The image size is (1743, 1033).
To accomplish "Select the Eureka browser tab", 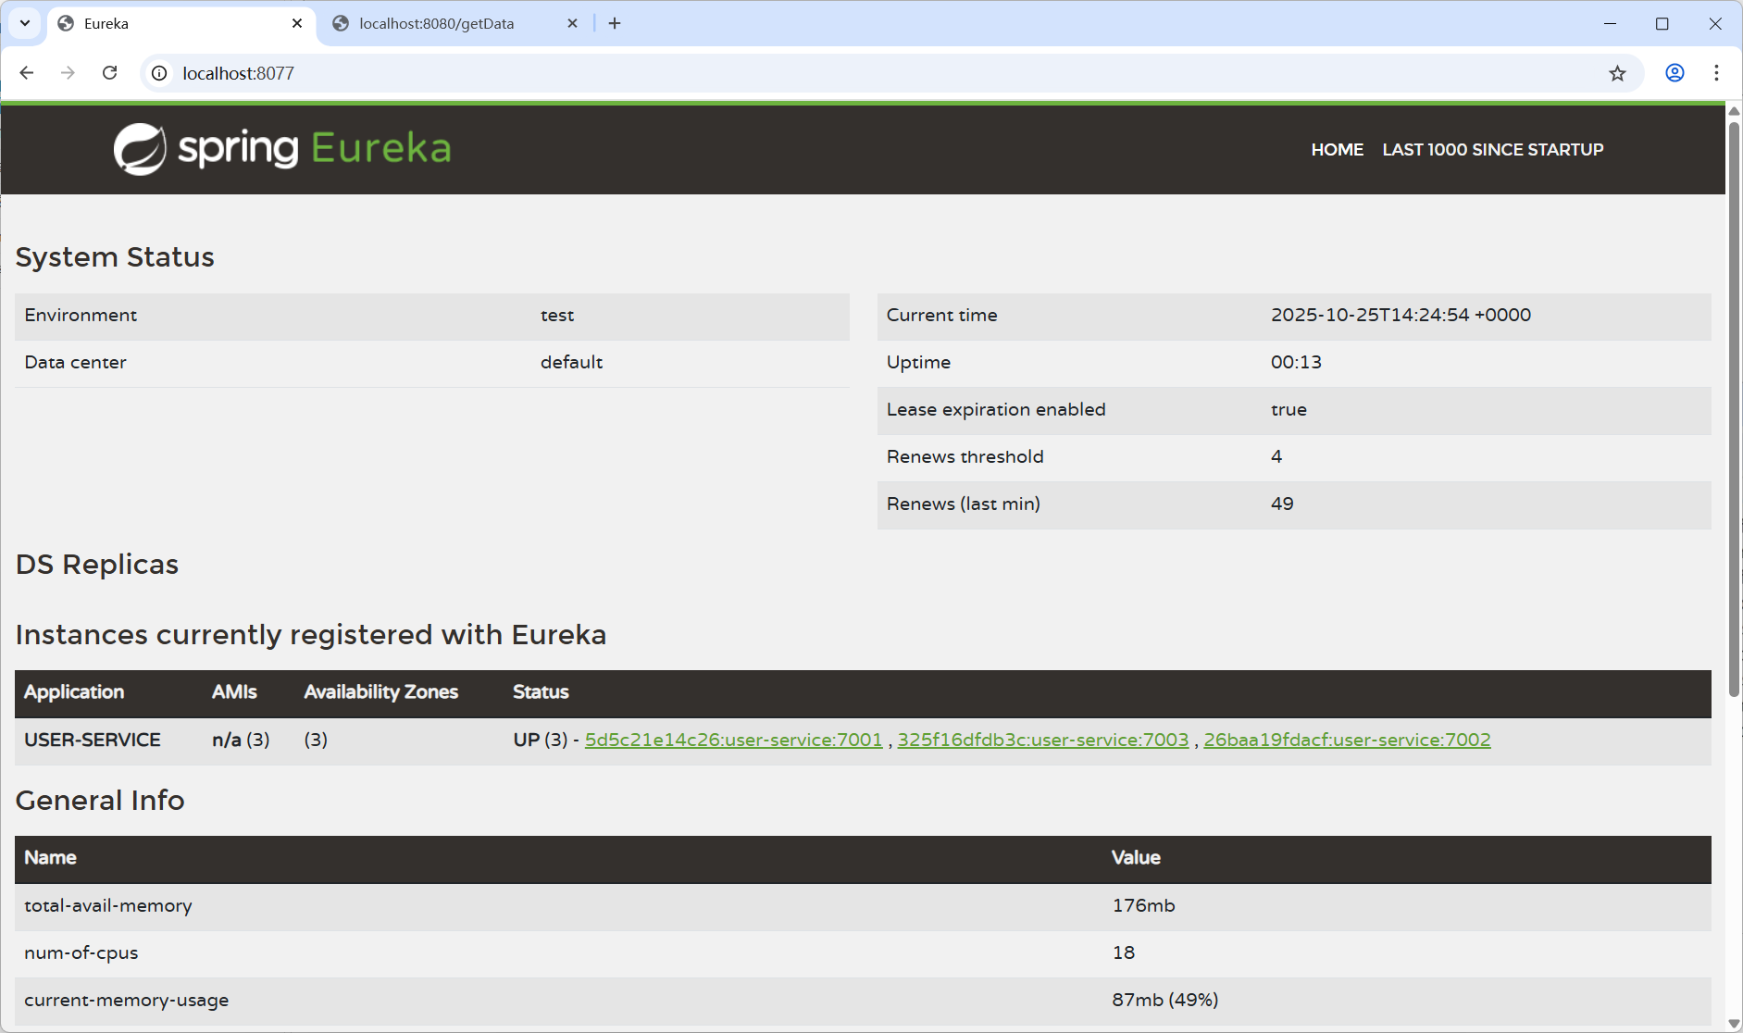I will click(x=167, y=23).
